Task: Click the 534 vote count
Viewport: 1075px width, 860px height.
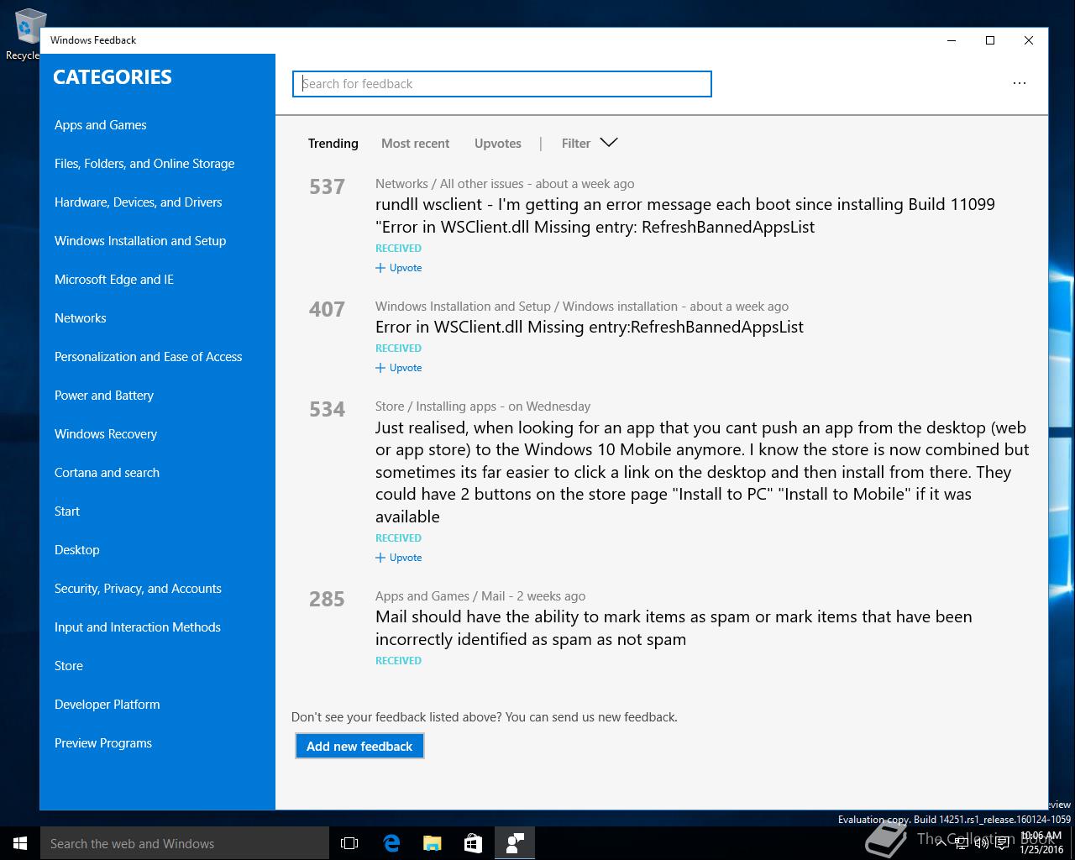Action: [327, 409]
